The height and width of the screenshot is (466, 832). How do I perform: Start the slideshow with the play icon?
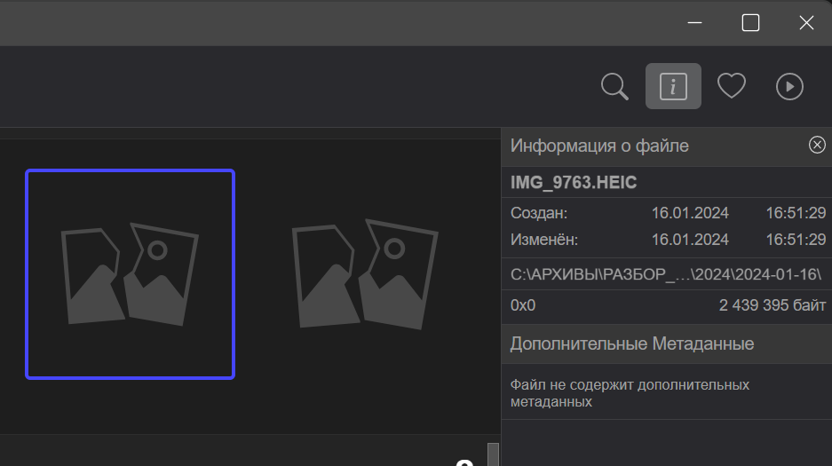tap(789, 86)
